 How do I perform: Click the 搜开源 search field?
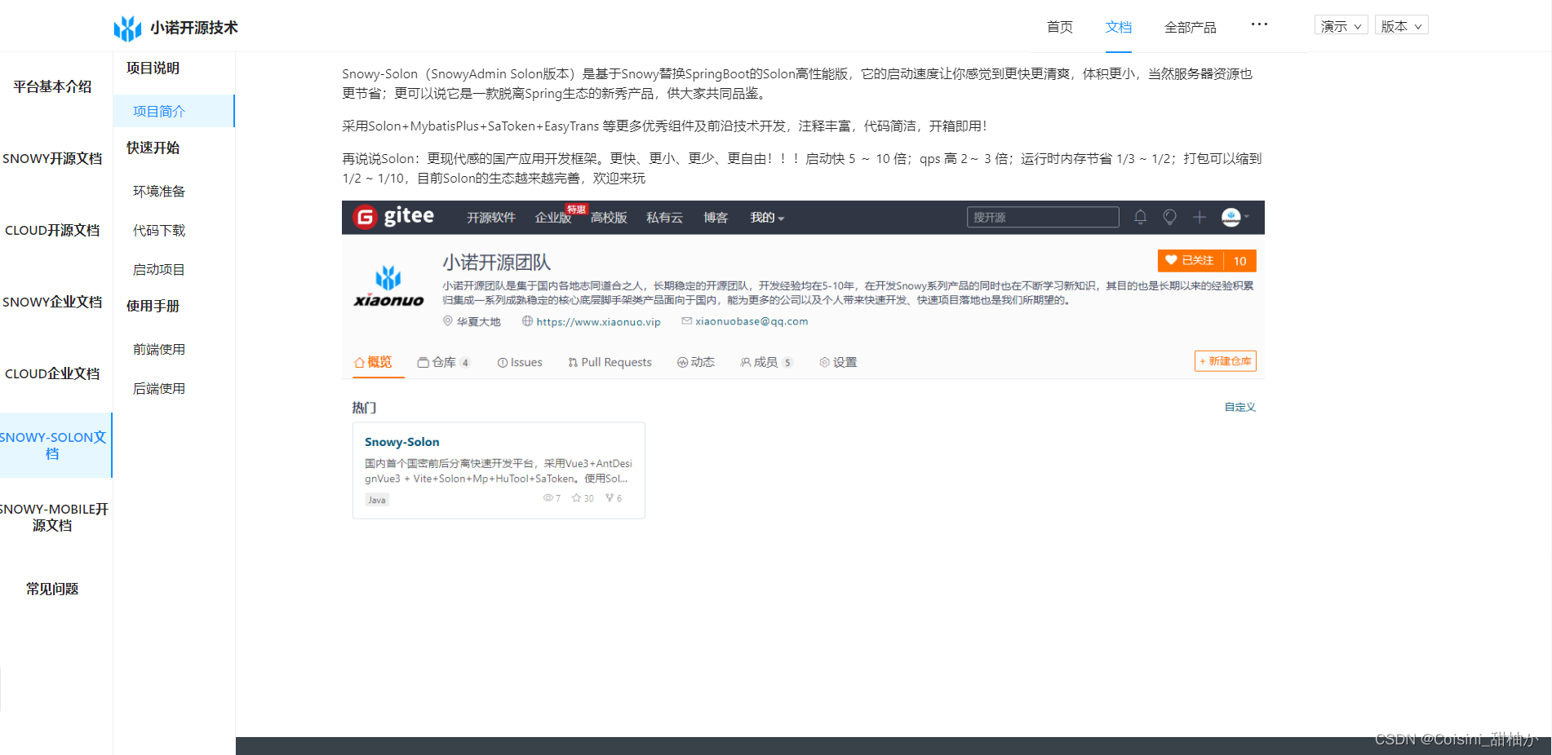(1043, 217)
